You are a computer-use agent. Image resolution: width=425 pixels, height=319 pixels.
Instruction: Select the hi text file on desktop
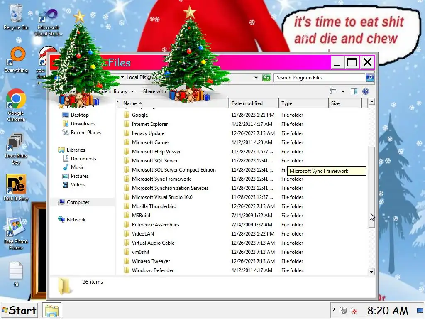[x=16, y=273]
